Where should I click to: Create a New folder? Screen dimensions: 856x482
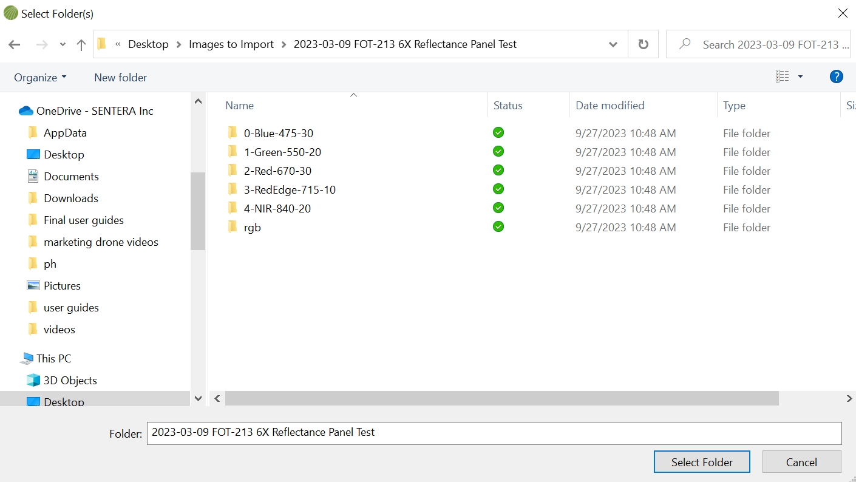tap(120, 77)
